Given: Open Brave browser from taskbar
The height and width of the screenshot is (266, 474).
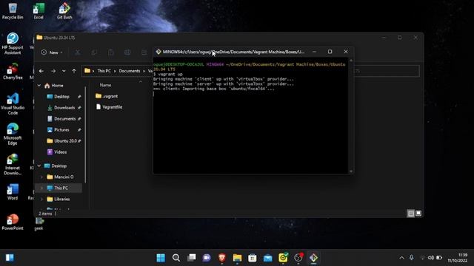Looking at the screenshot, I should 222,258.
